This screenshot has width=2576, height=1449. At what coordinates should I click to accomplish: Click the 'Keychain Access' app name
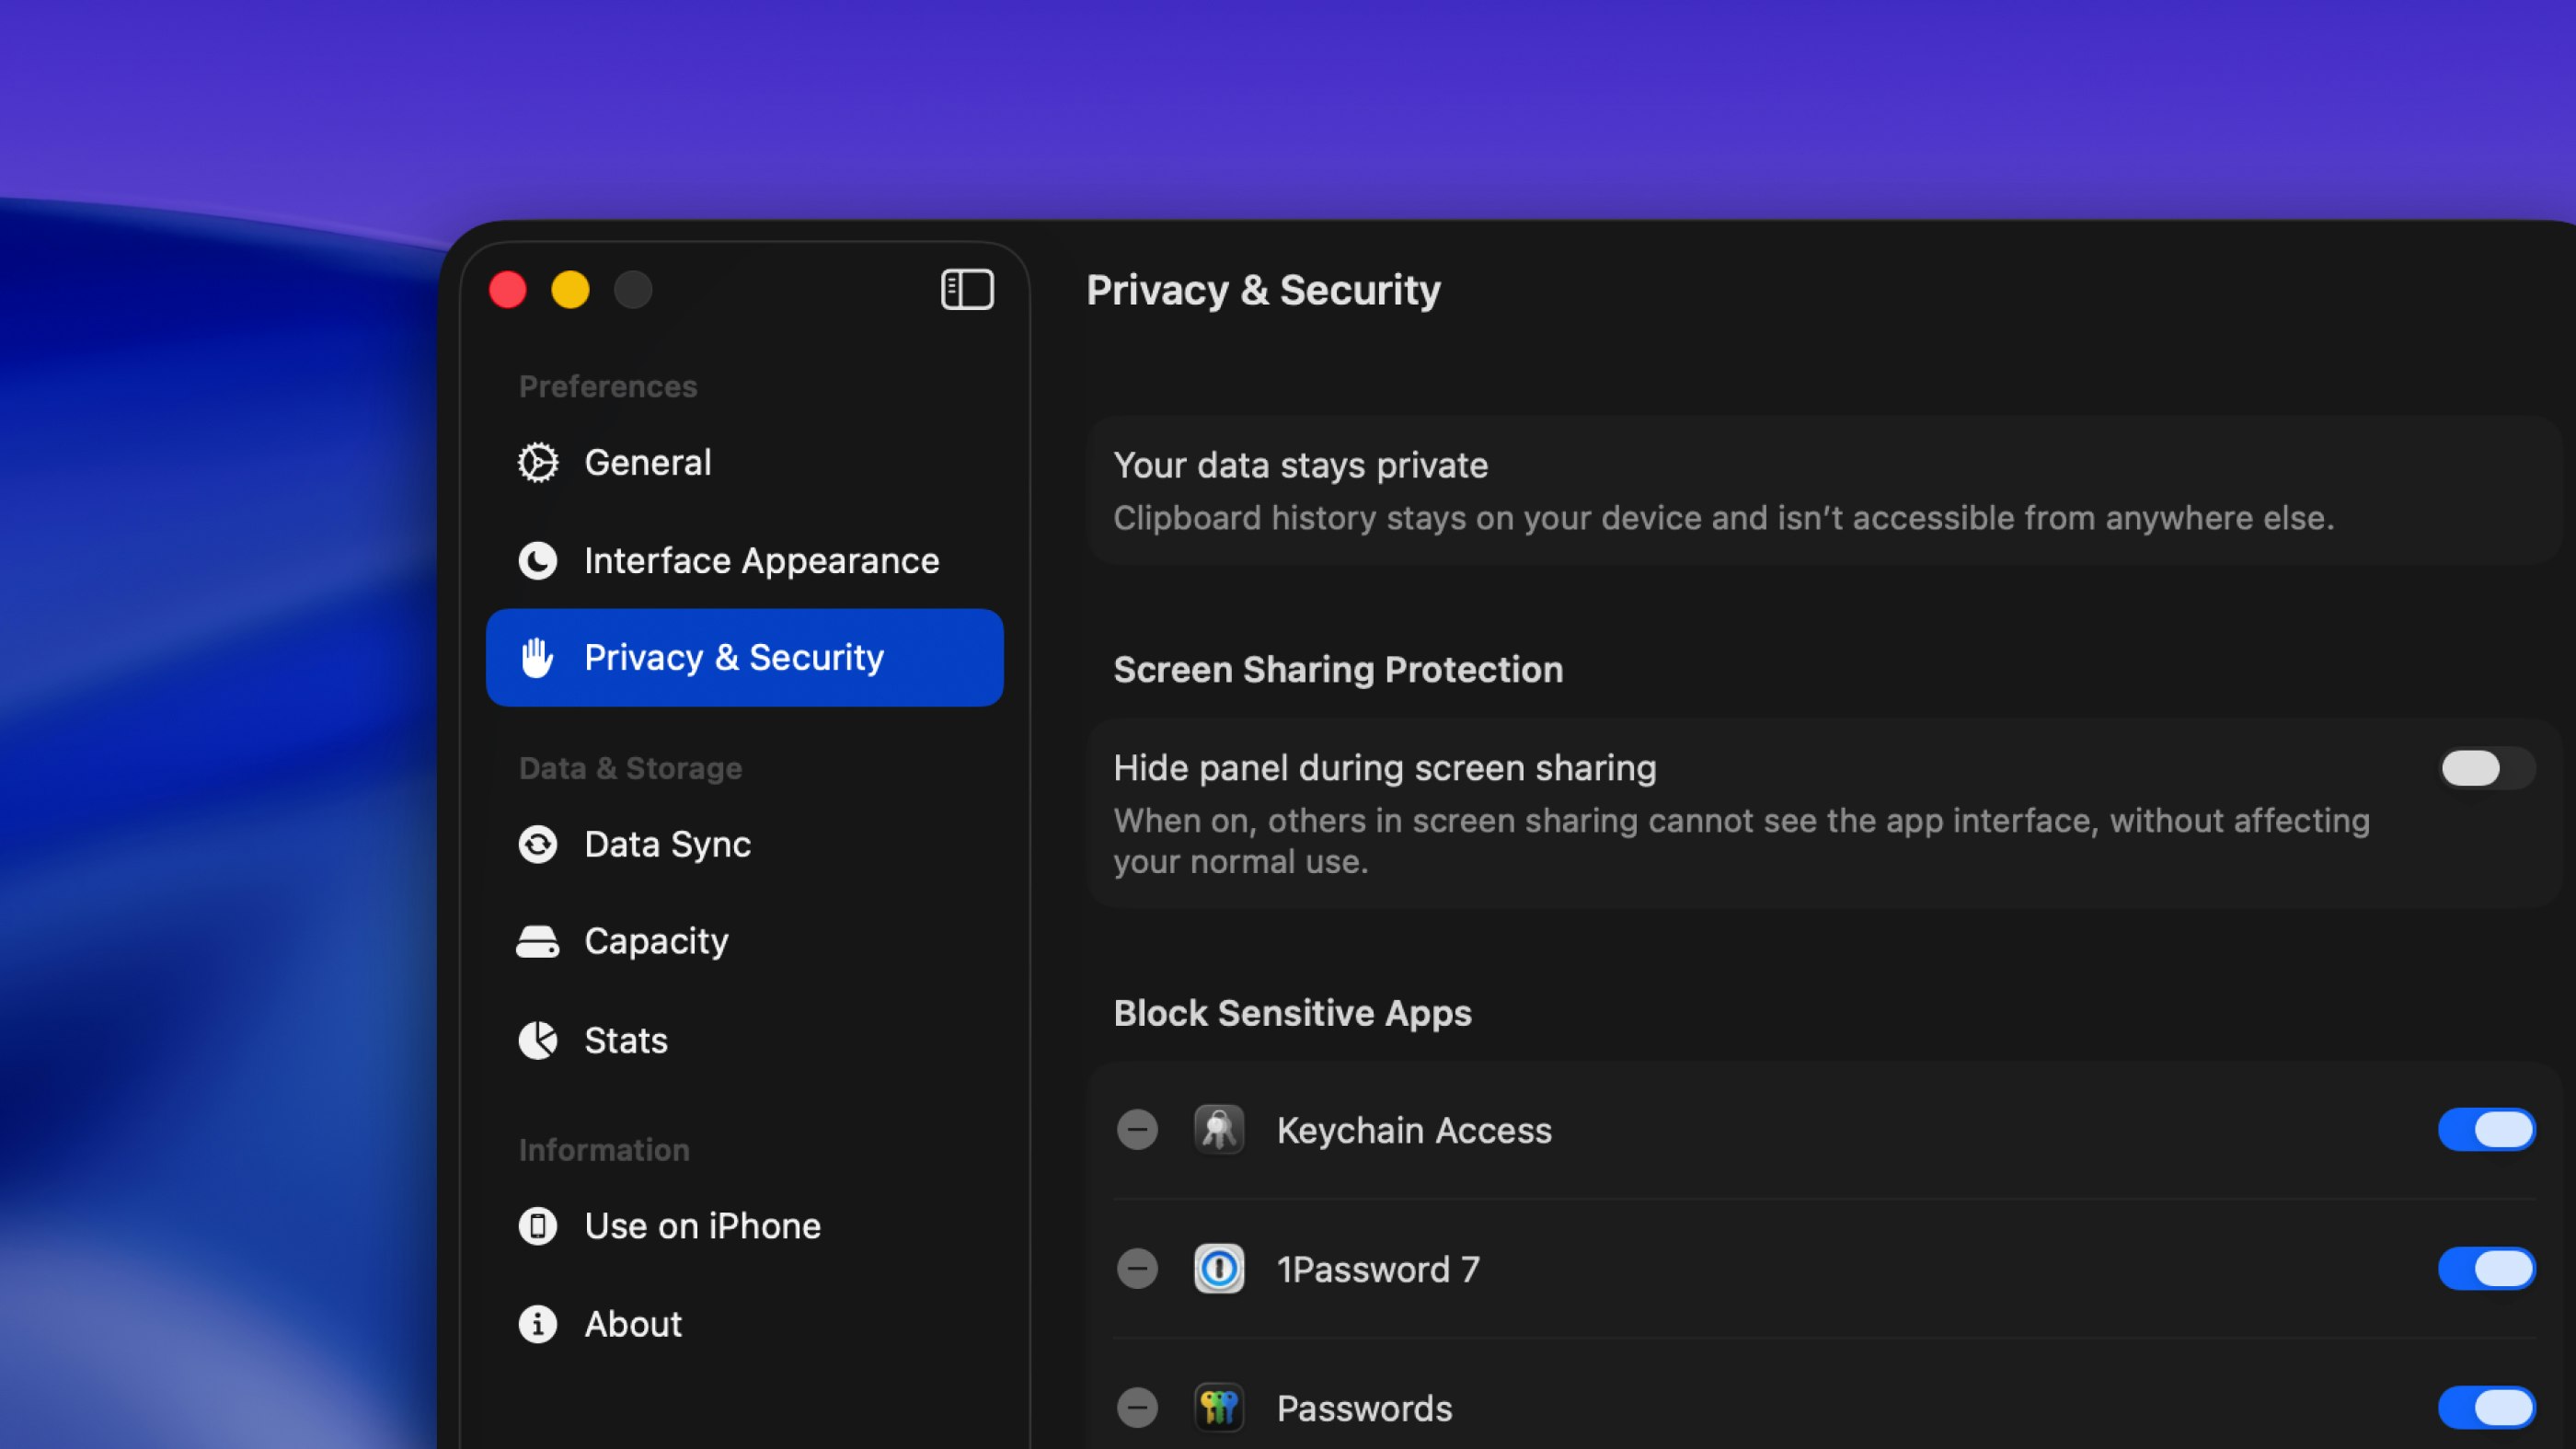[x=1414, y=1131]
